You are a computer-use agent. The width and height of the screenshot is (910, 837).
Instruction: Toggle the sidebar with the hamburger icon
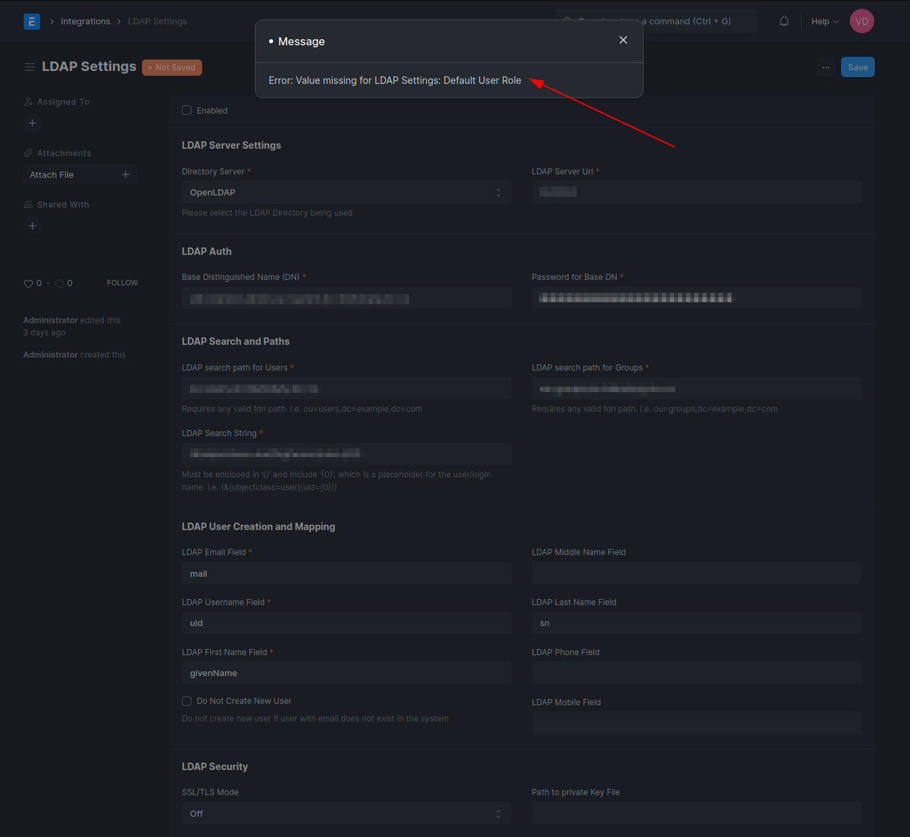[x=29, y=67]
